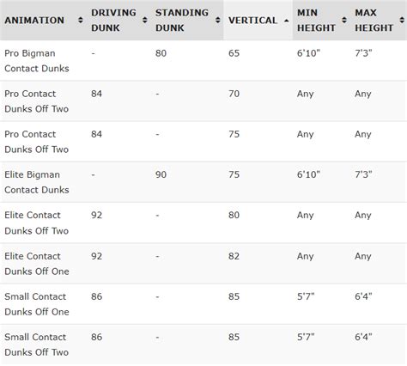Toggle the Vertical ascending sort arrow
407x366 pixels.
(286, 21)
